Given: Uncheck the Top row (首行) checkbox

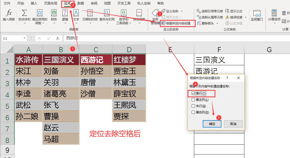Looking at the screenshot, I should [x=193, y=93].
